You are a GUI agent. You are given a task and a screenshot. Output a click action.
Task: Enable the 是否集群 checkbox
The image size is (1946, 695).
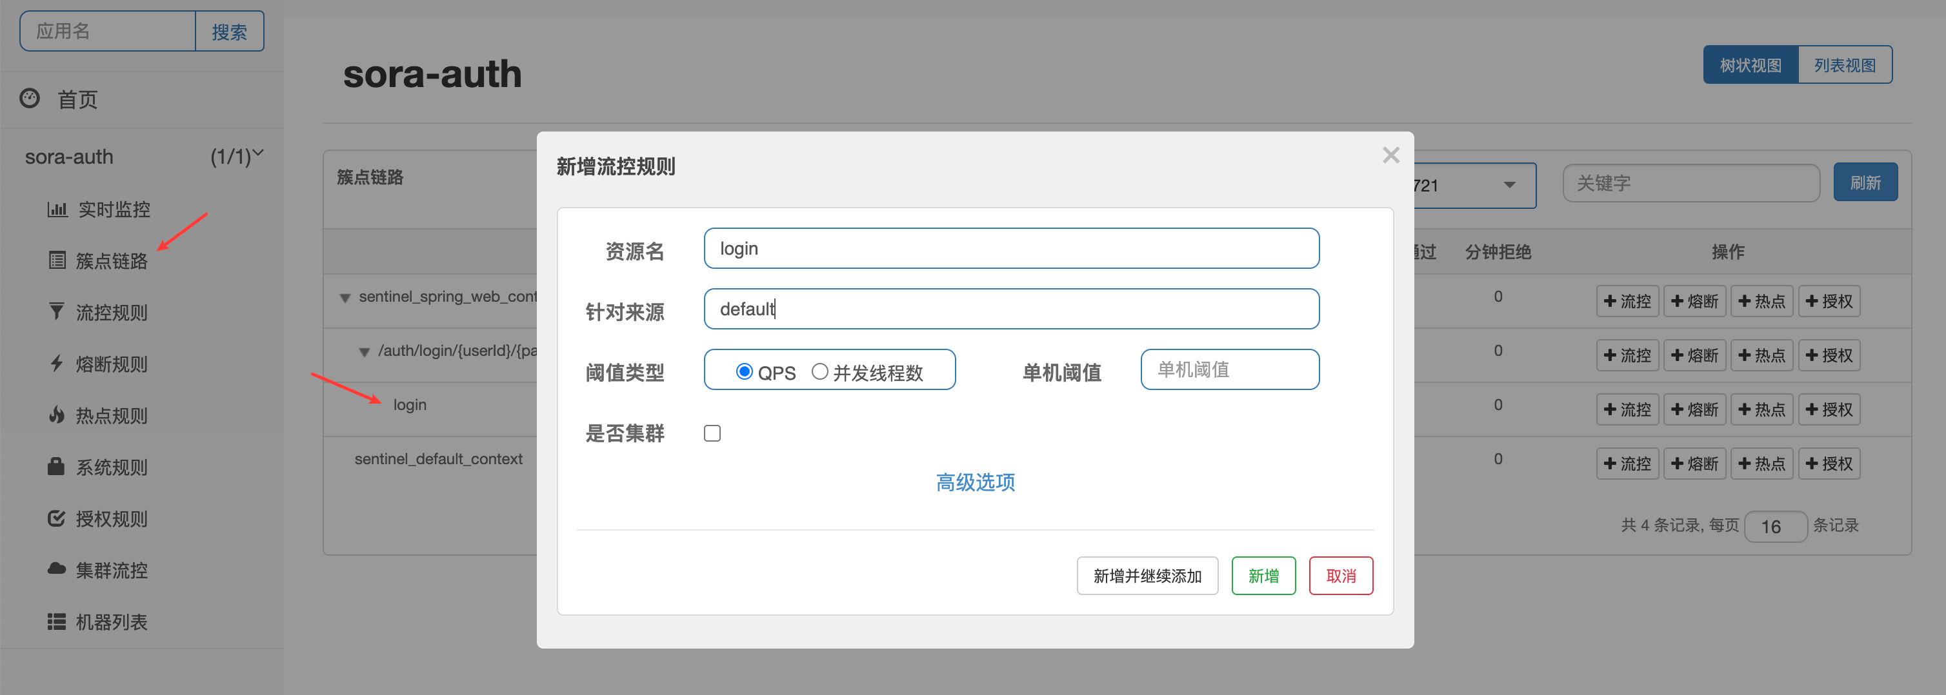click(712, 433)
